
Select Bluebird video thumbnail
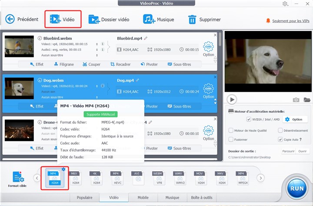tap(19, 47)
